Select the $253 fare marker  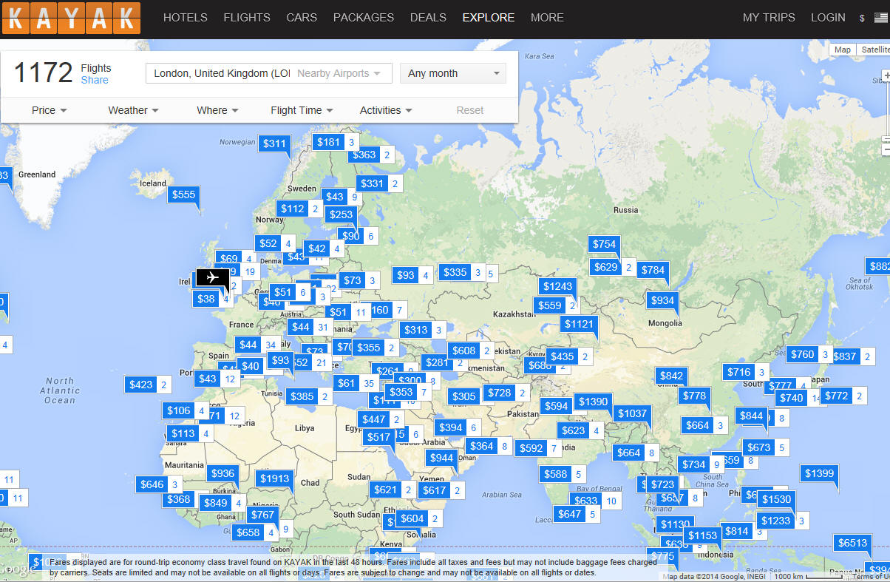click(341, 214)
